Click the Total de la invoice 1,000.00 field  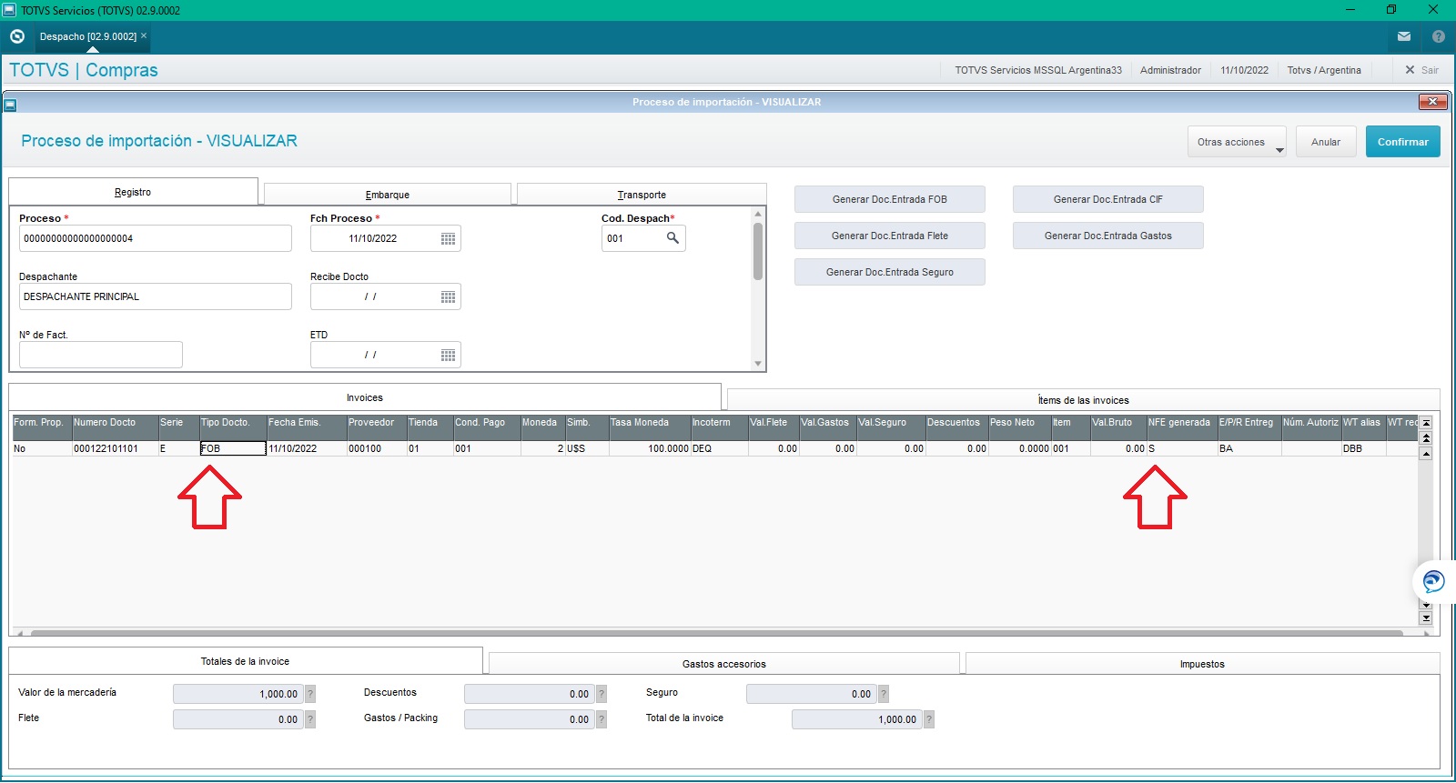click(x=855, y=719)
